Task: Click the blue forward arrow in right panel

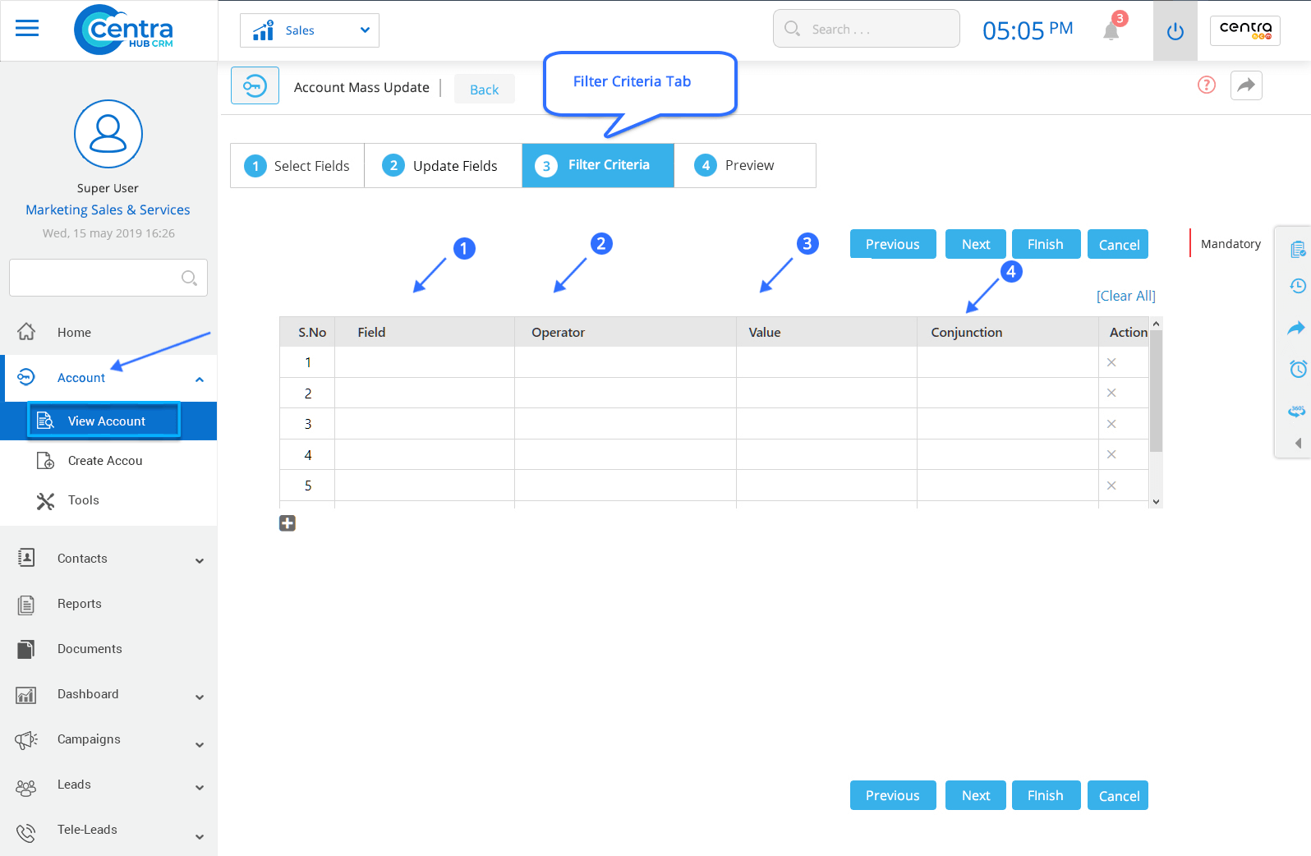Action: (1296, 329)
